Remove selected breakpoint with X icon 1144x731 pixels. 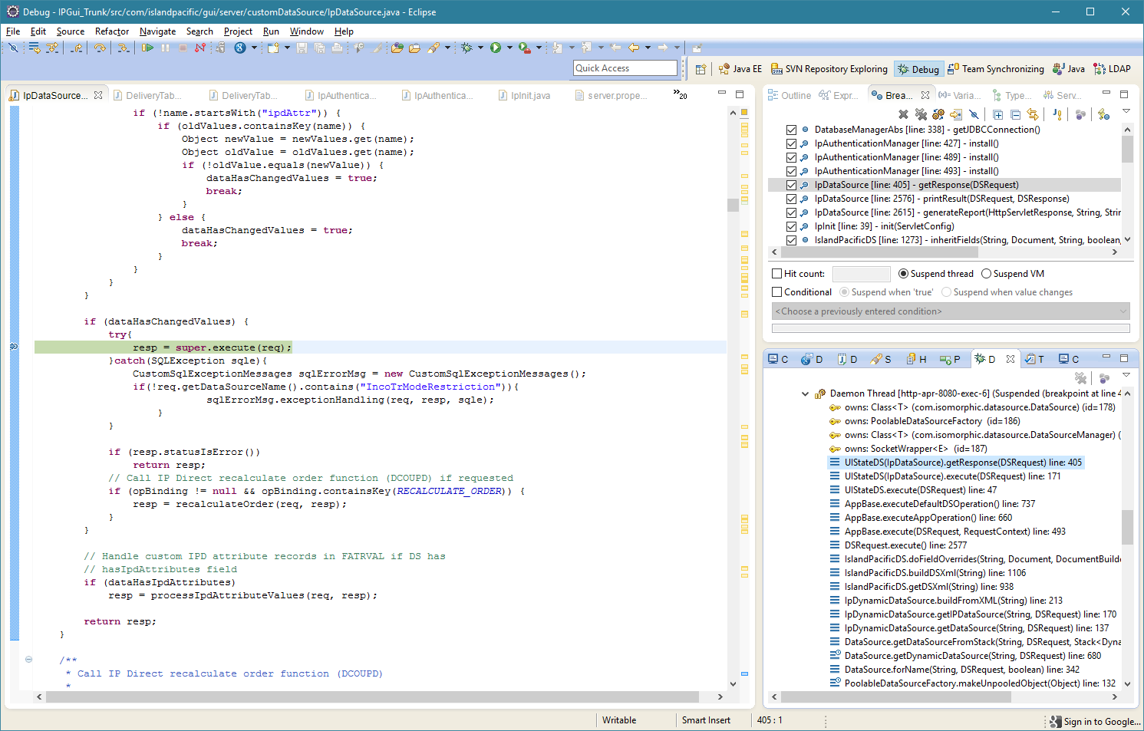(x=903, y=114)
